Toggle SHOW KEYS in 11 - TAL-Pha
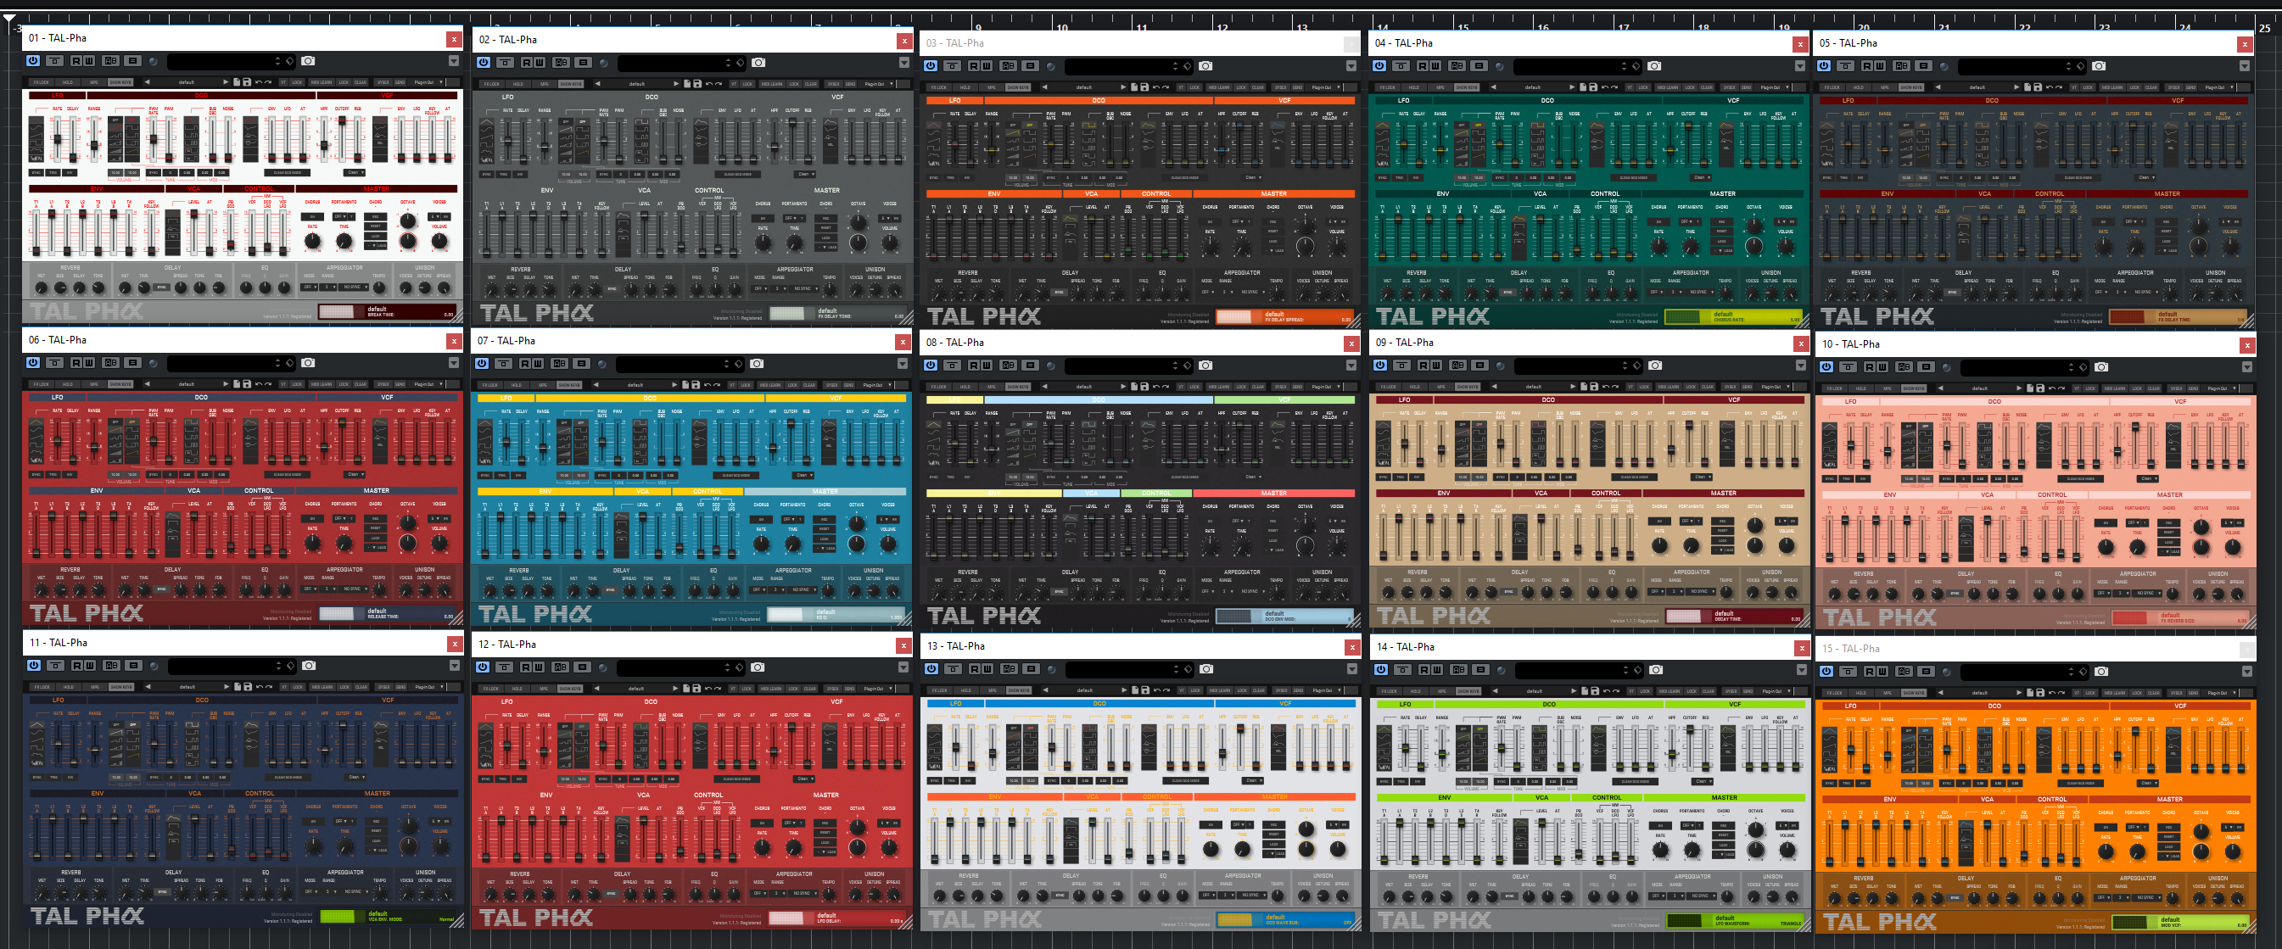The height and width of the screenshot is (949, 2282). 121,687
